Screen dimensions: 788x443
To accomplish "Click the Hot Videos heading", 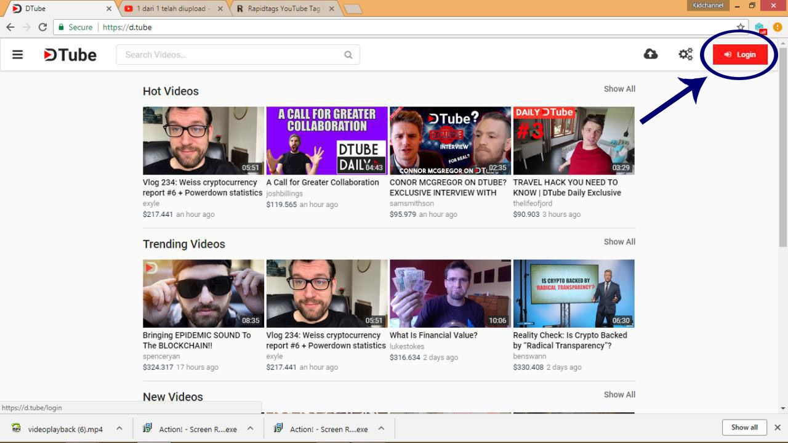I will click(x=171, y=91).
